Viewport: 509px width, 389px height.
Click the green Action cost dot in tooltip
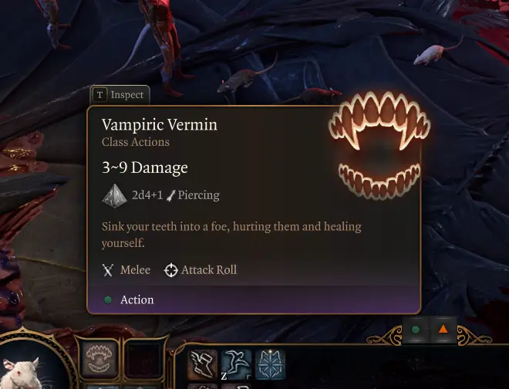pyautogui.click(x=108, y=299)
